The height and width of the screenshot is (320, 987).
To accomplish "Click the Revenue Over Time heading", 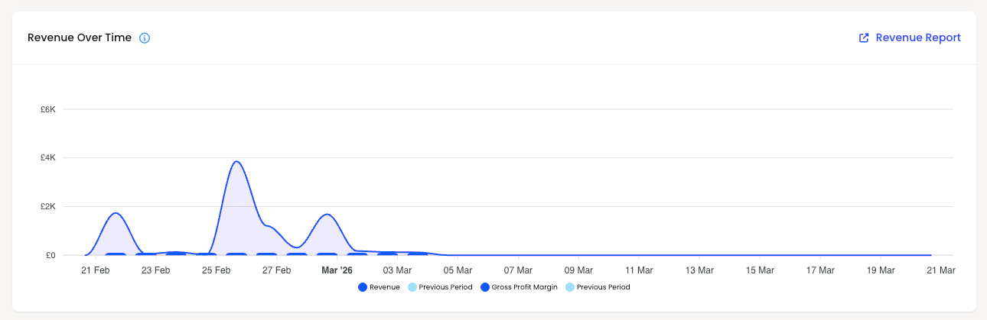I will tap(80, 37).
